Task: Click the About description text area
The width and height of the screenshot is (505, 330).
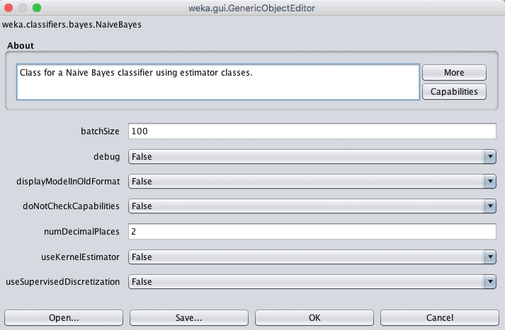Action: coord(218,82)
